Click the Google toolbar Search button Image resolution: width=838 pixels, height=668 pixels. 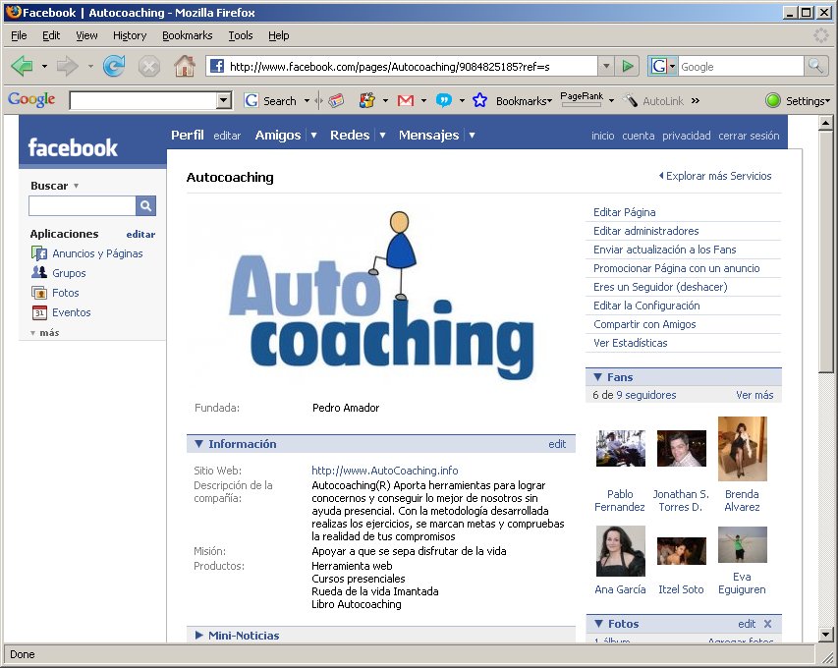270,100
